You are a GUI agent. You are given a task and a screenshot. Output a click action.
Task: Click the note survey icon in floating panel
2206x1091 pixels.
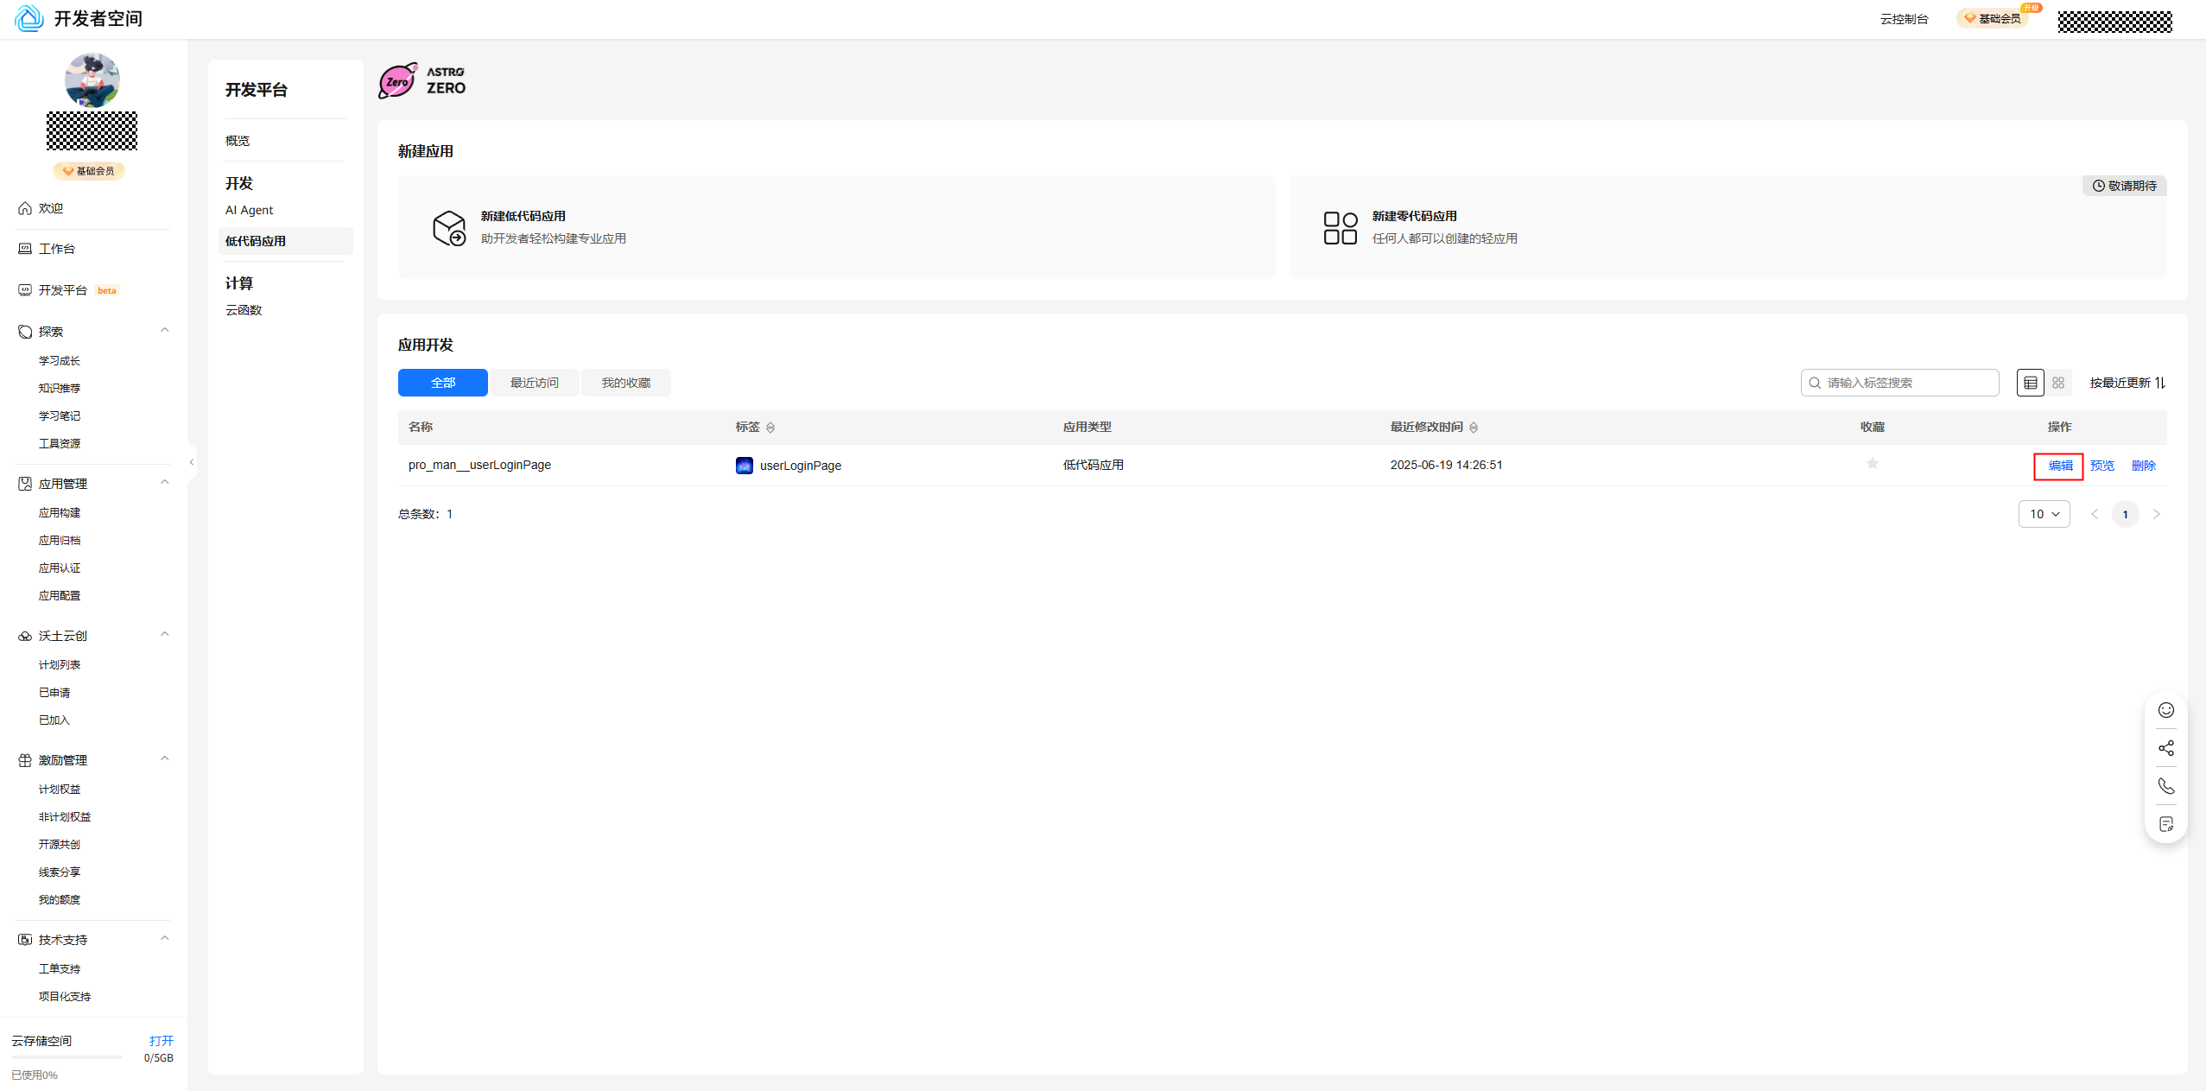pyautogui.click(x=2165, y=824)
